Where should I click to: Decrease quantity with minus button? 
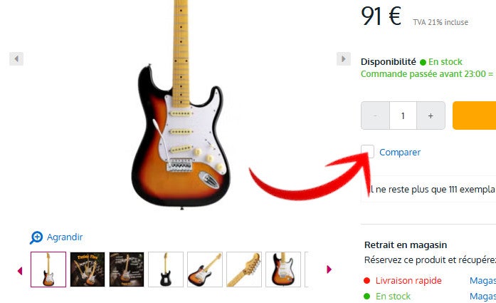(375, 115)
